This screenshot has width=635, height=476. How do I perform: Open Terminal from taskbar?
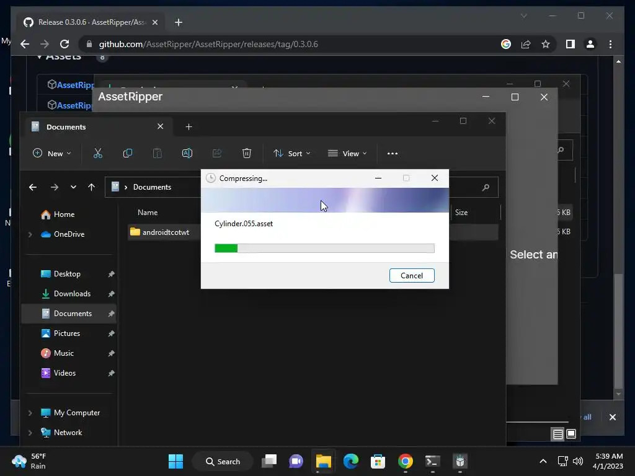coord(432,461)
